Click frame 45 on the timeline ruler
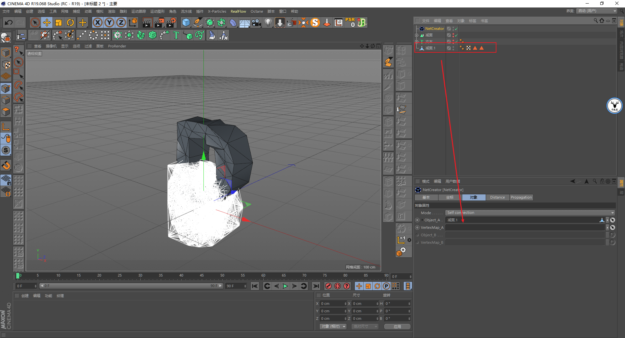 pos(202,276)
